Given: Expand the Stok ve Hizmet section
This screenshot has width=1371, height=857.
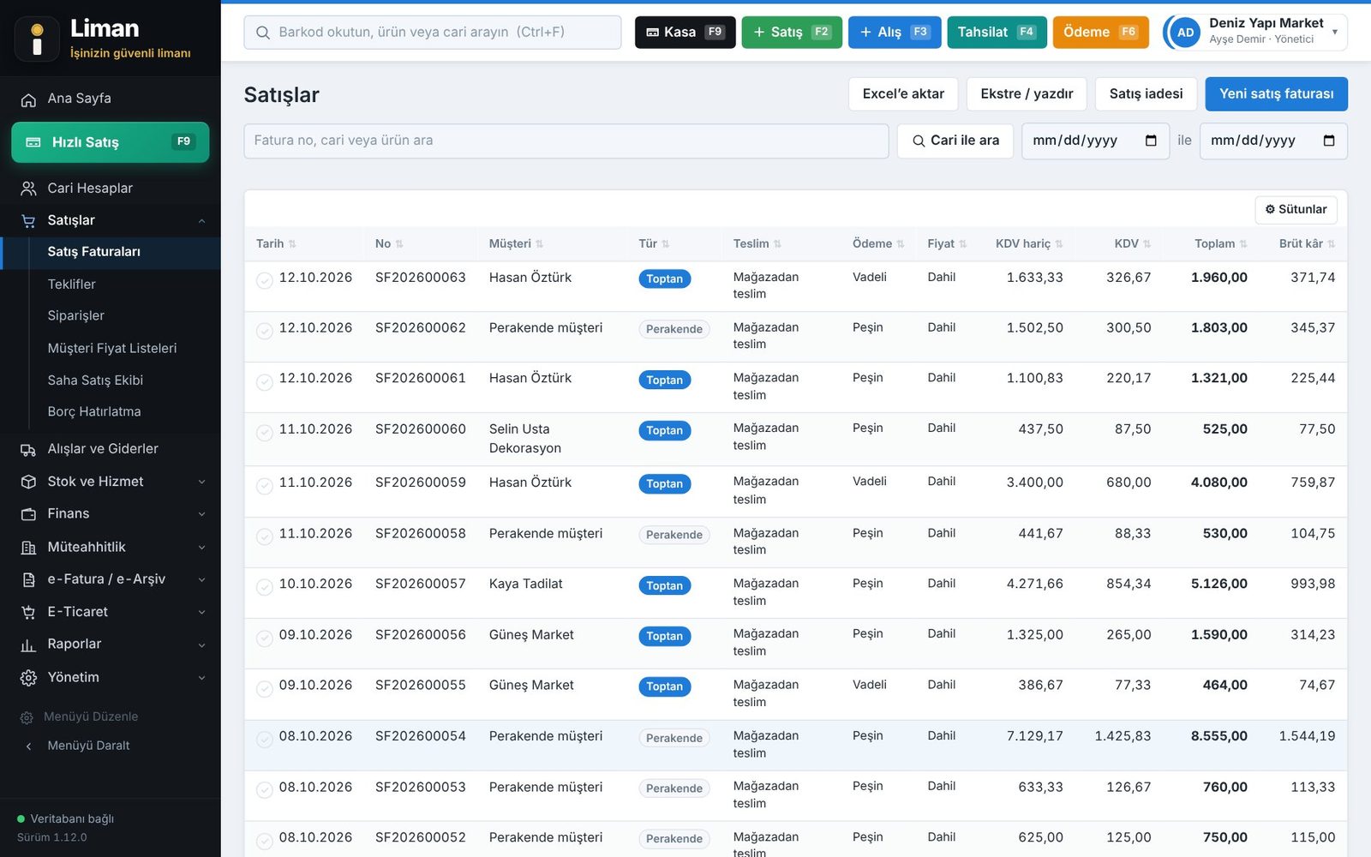Looking at the screenshot, I should click(201, 482).
